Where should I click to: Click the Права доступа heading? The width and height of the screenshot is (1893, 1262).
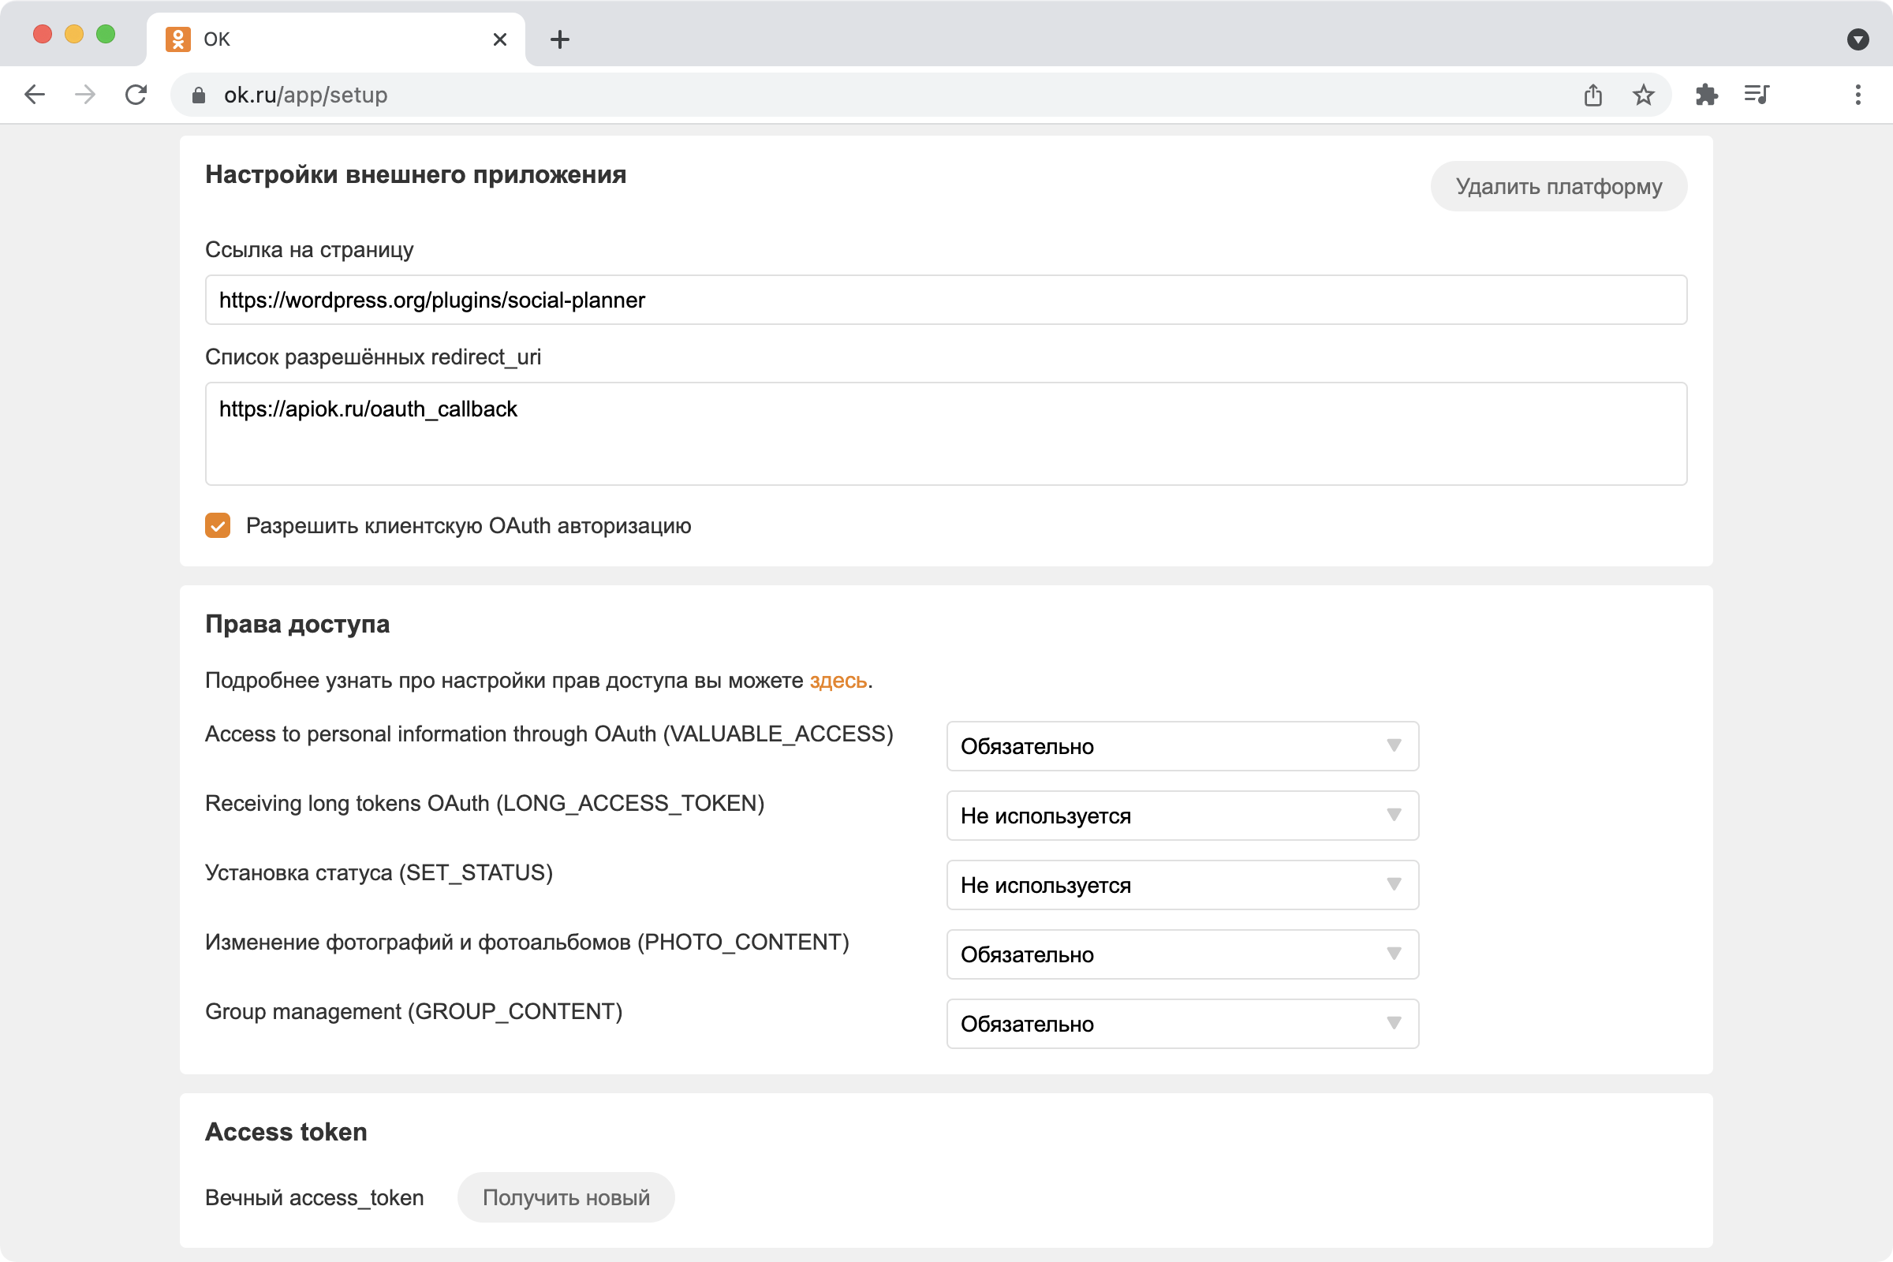[x=297, y=625]
